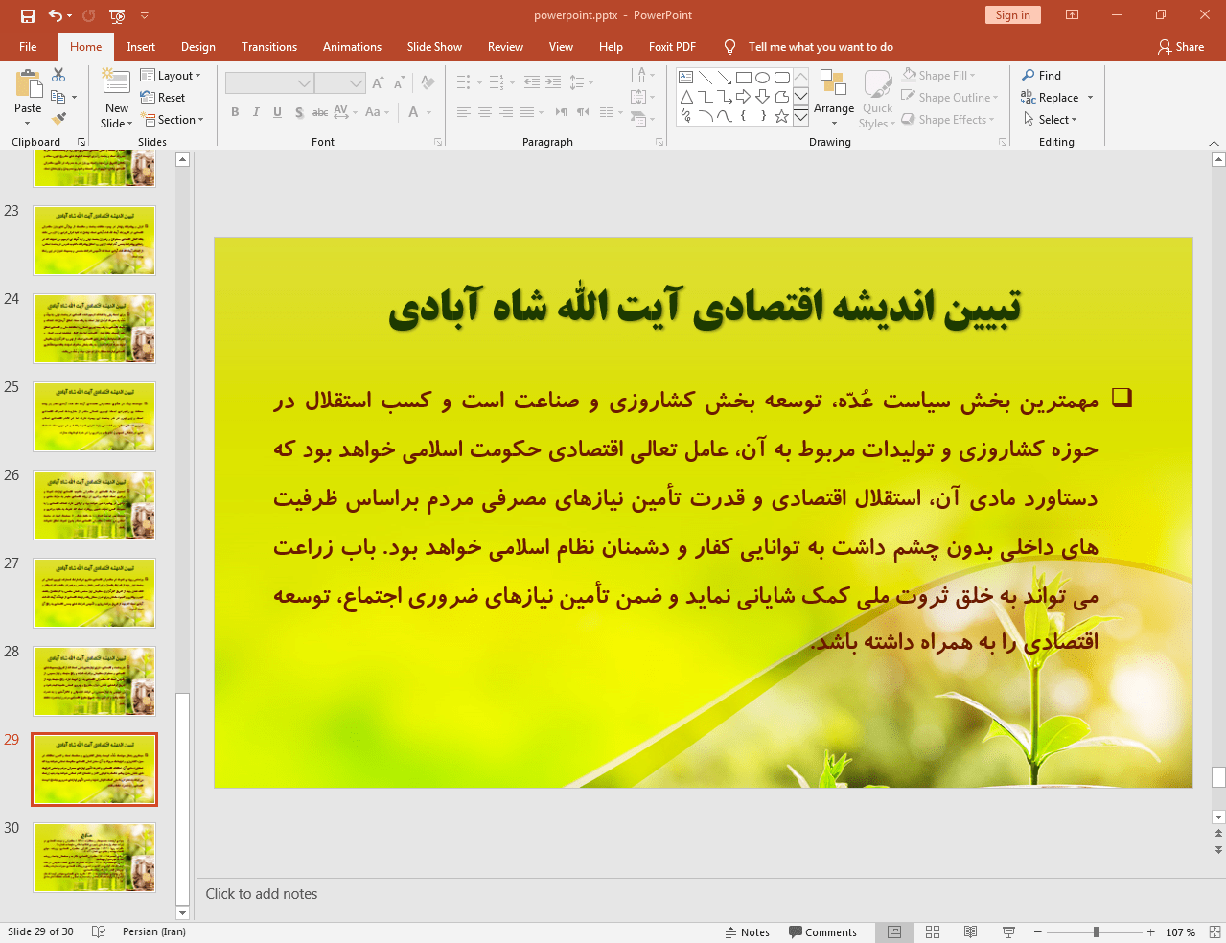Open the File menu
The image size is (1226, 943).
tap(28, 47)
